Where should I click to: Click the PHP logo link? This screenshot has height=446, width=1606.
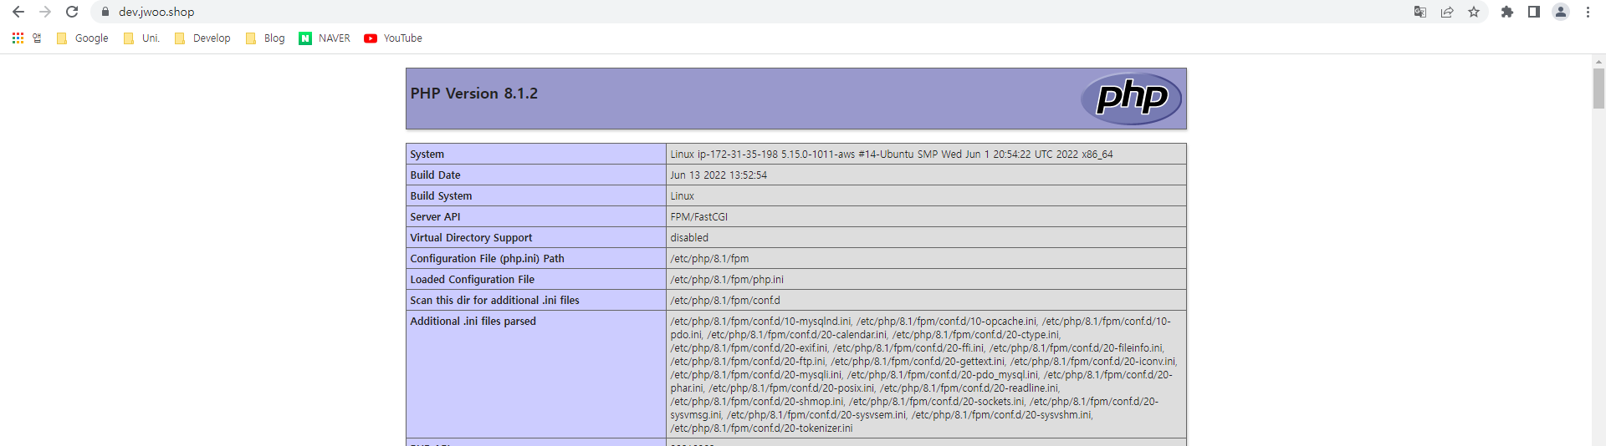click(x=1131, y=99)
